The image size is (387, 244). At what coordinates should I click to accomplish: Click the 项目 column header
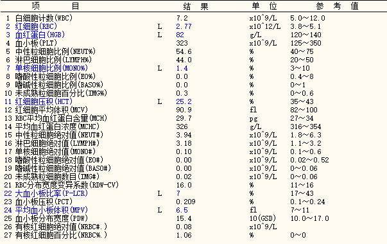point(56,6)
